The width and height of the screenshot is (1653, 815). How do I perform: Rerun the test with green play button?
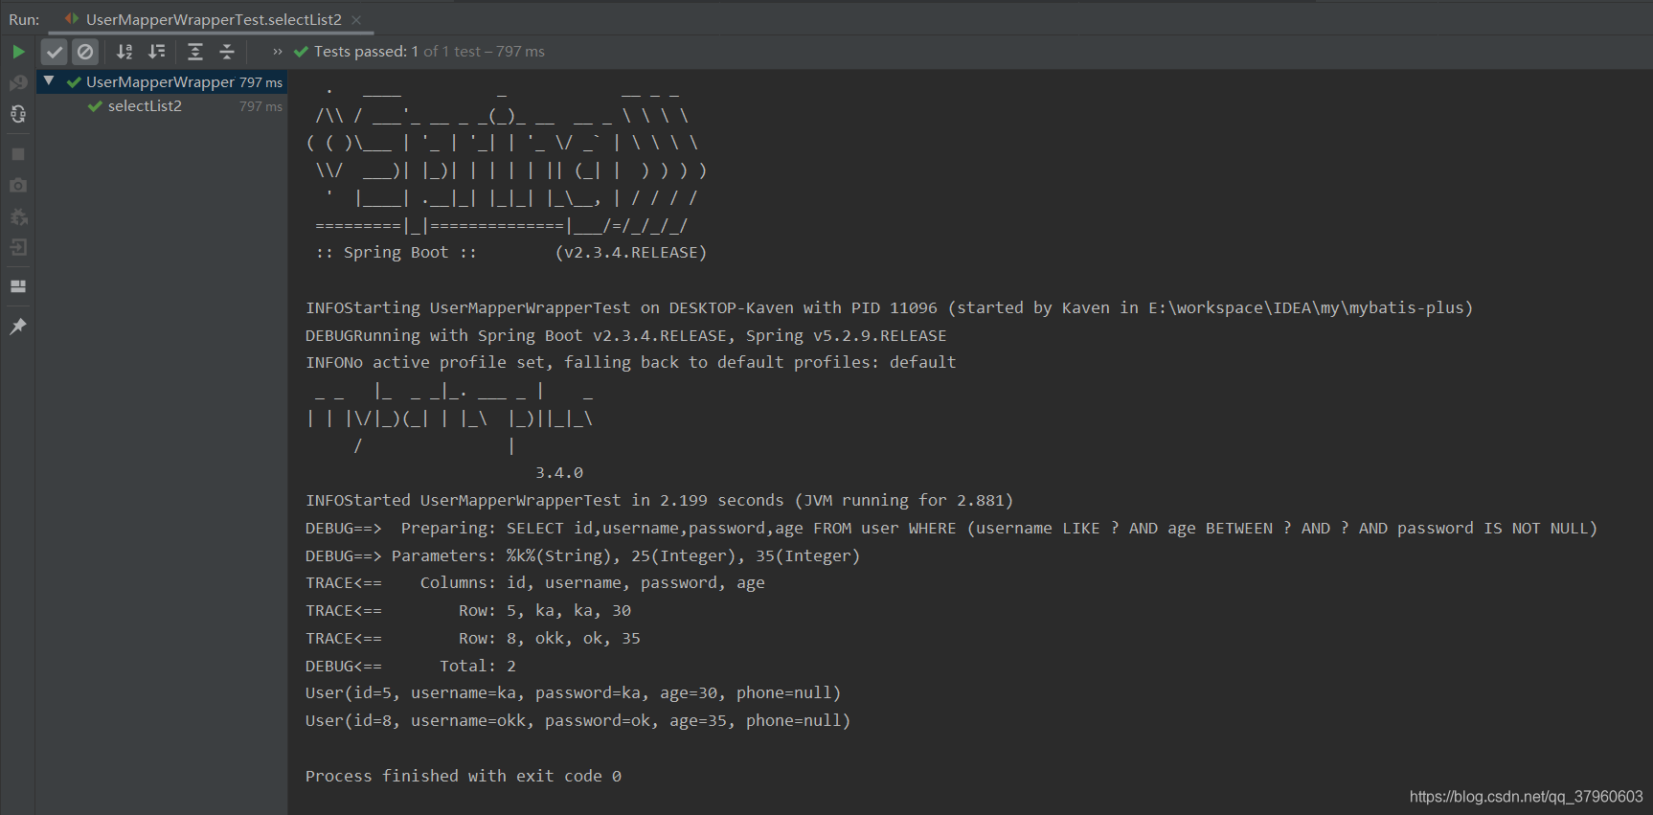pyautogui.click(x=18, y=52)
